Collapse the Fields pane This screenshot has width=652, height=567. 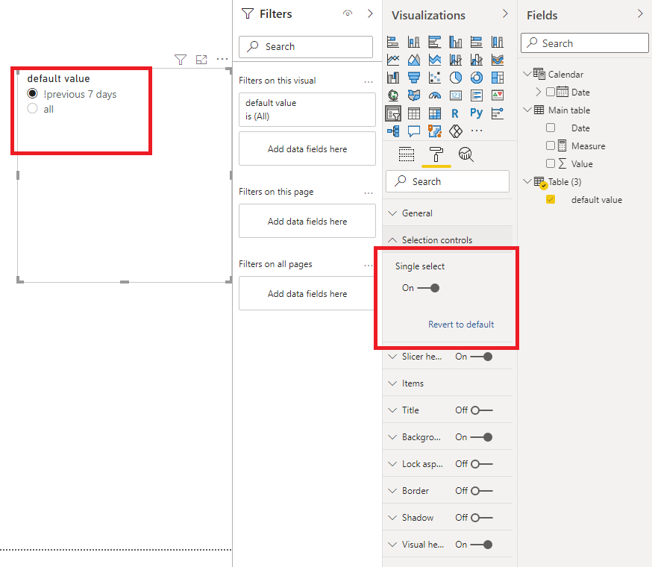click(x=640, y=13)
